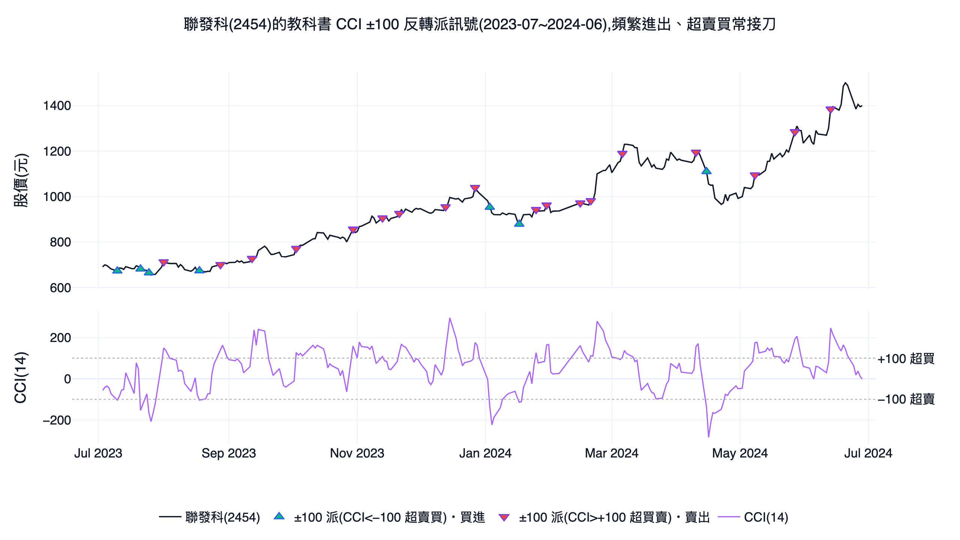Viewport: 960px width, 540px height.
Task: Click the +100 超買 threshold label
Action: point(906,358)
